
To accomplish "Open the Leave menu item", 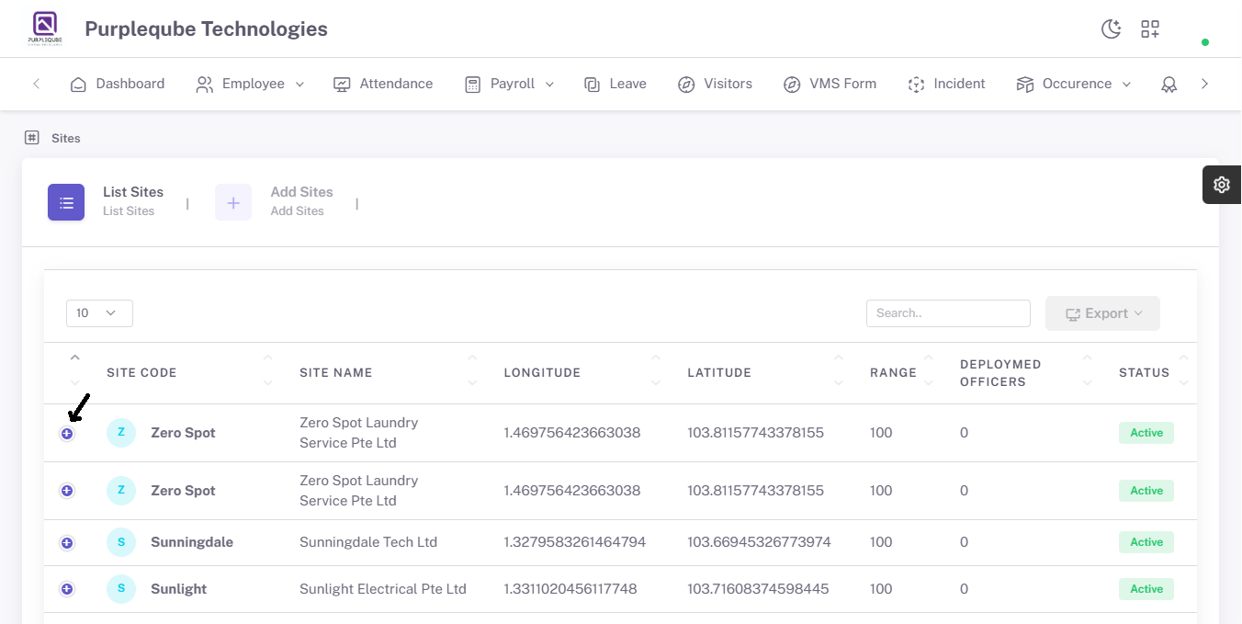I will point(615,84).
